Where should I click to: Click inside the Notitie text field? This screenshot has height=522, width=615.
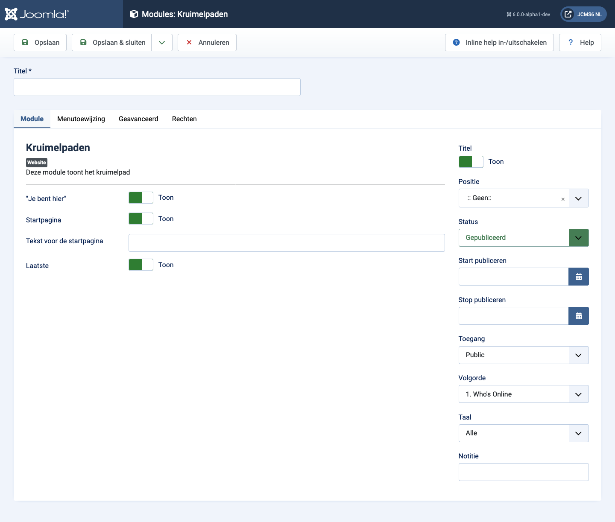(x=523, y=472)
